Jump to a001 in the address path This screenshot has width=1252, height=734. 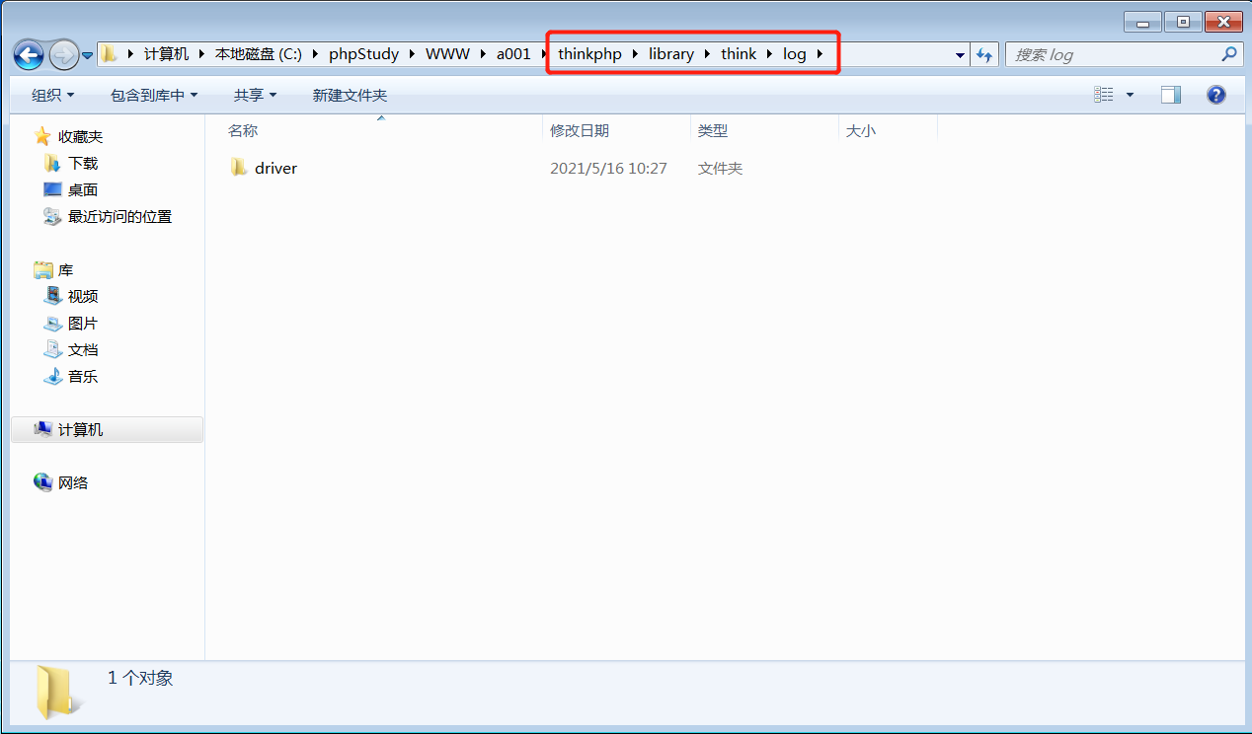pyautogui.click(x=513, y=54)
